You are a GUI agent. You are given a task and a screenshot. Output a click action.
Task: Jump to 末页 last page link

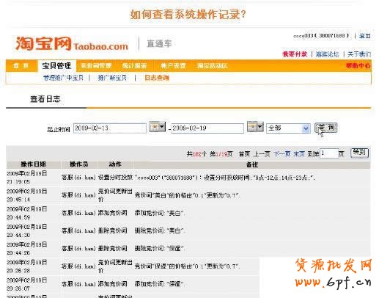(299, 154)
